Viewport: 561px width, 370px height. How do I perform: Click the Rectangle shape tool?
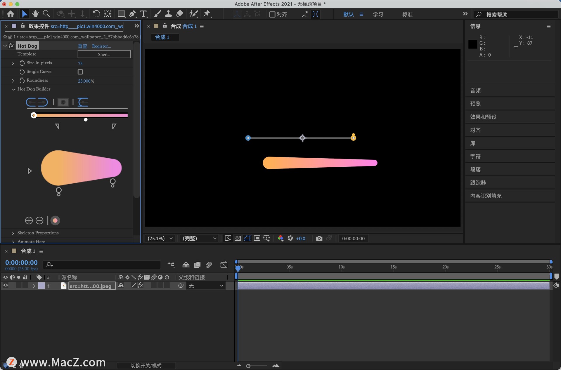[x=121, y=14]
